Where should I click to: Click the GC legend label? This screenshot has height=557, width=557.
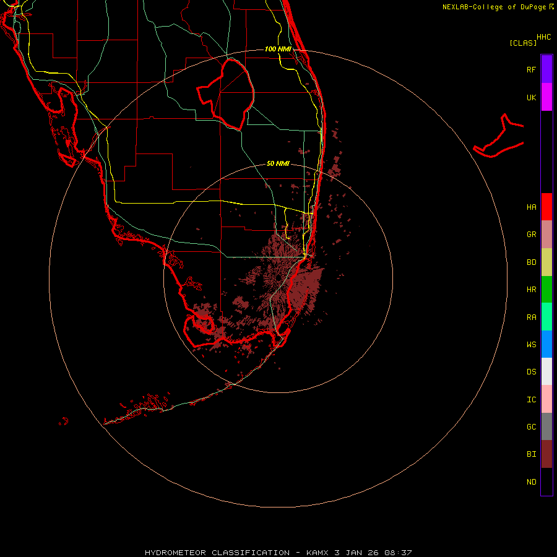pyautogui.click(x=531, y=426)
